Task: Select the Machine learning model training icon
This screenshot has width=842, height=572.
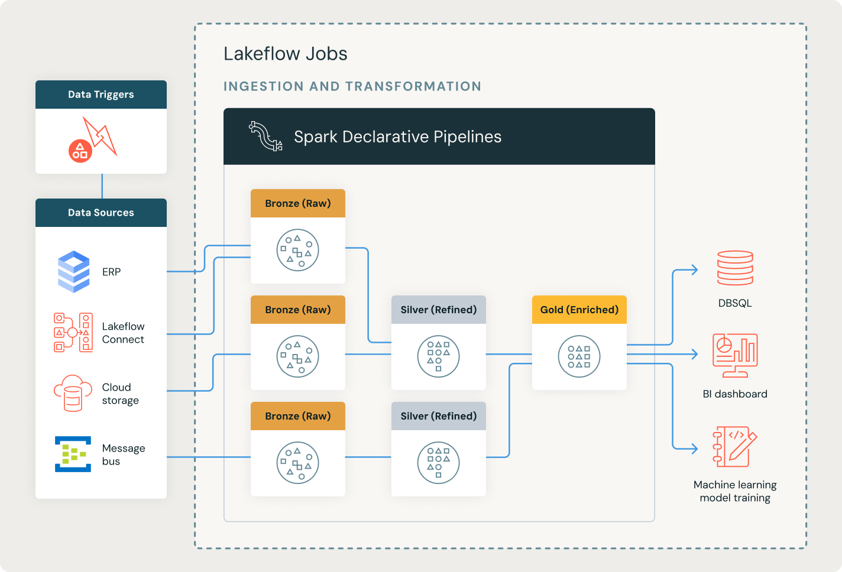Action: point(735,447)
